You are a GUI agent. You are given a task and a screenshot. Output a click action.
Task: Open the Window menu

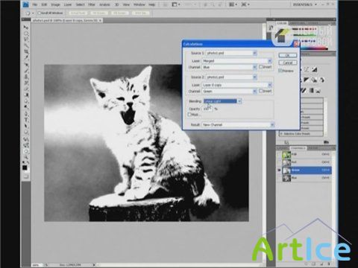(139, 4)
